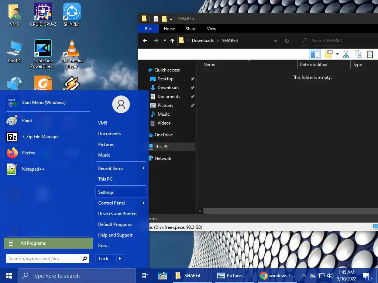The image size is (378, 283).
Task: Go forward in Explorer navigation
Action: pyautogui.click(x=156, y=41)
